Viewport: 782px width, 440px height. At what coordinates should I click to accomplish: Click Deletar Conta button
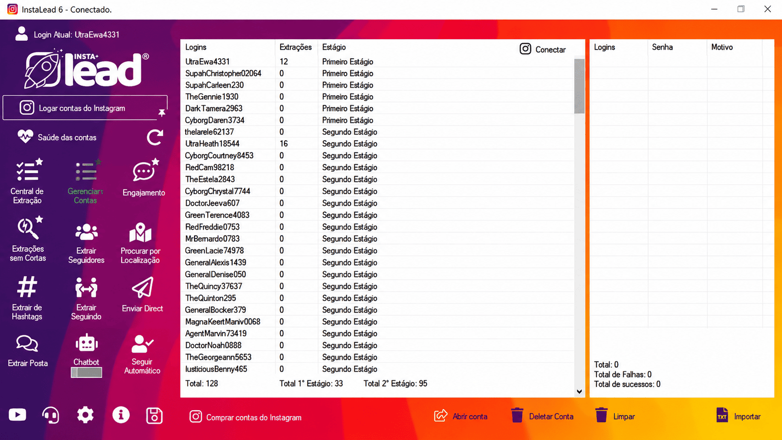pyautogui.click(x=542, y=417)
